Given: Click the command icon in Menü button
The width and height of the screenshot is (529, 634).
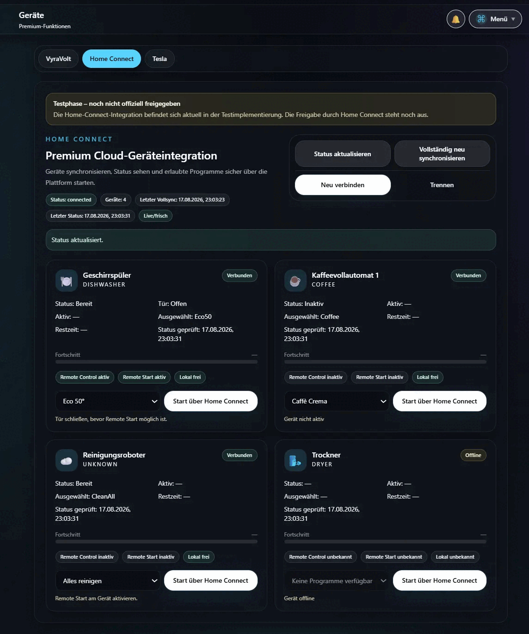Looking at the screenshot, I should pos(481,19).
